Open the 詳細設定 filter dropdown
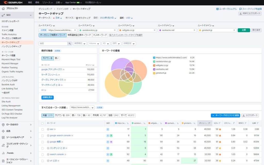 pos(129,44)
